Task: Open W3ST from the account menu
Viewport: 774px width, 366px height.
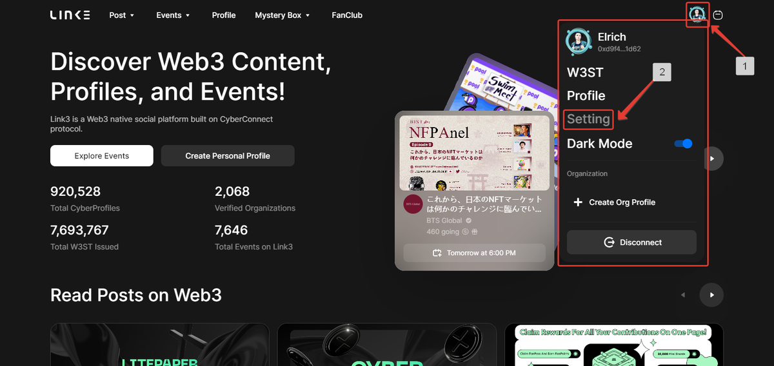Action: click(585, 72)
